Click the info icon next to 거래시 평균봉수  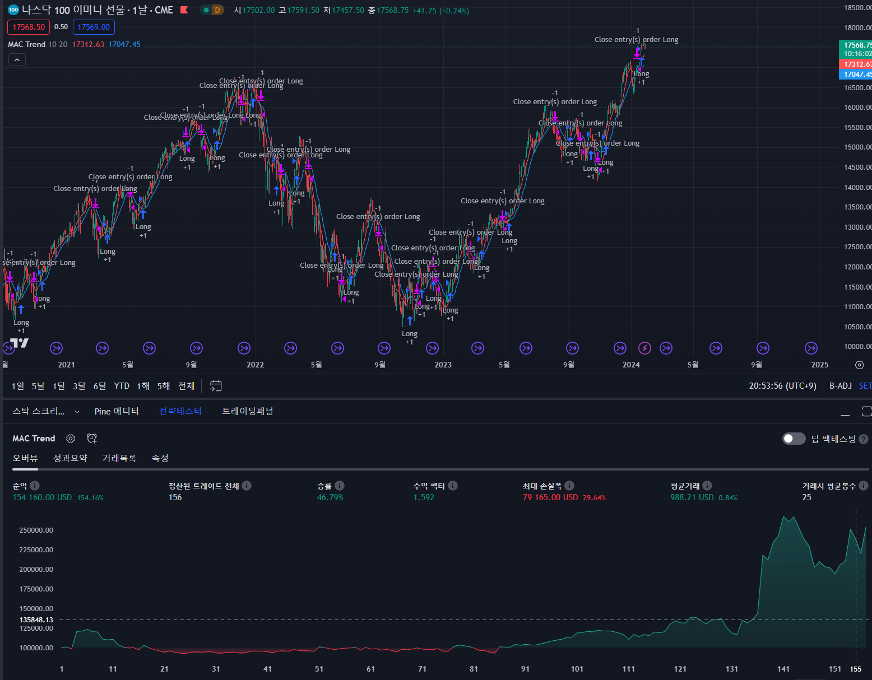pos(864,486)
